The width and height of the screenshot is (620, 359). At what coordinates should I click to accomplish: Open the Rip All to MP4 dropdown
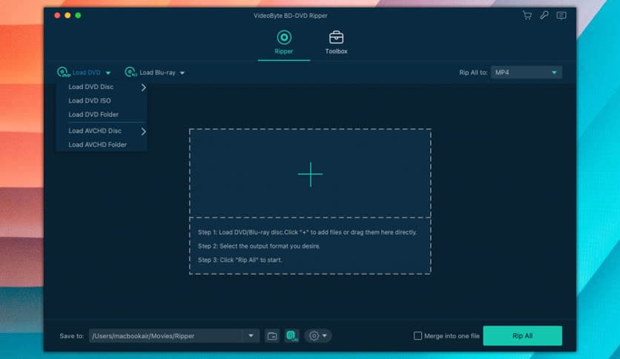[x=527, y=73]
